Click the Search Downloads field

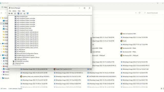pyautogui.click(x=153, y=13)
